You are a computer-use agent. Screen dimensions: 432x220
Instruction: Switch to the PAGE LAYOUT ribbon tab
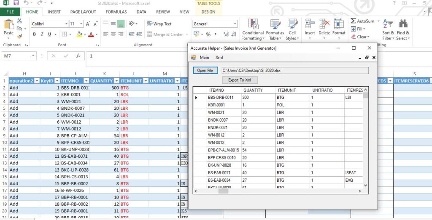83,12
